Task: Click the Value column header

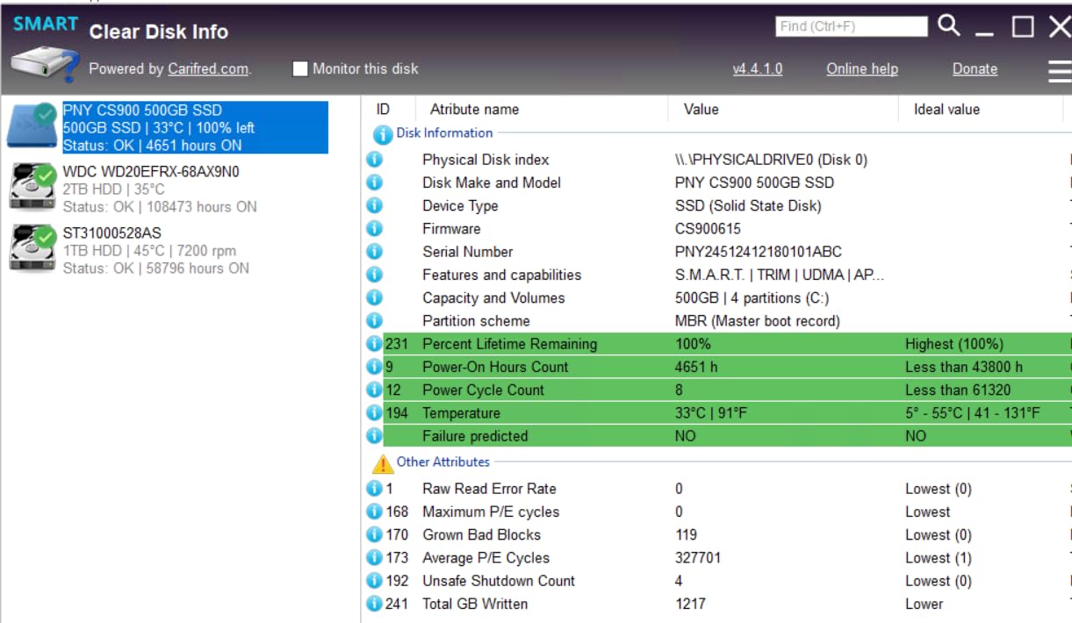Action: click(701, 110)
